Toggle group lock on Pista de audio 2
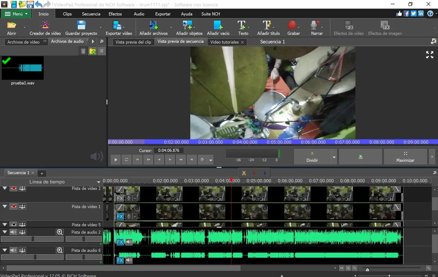This screenshot has width=438, height=277. click(22, 232)
